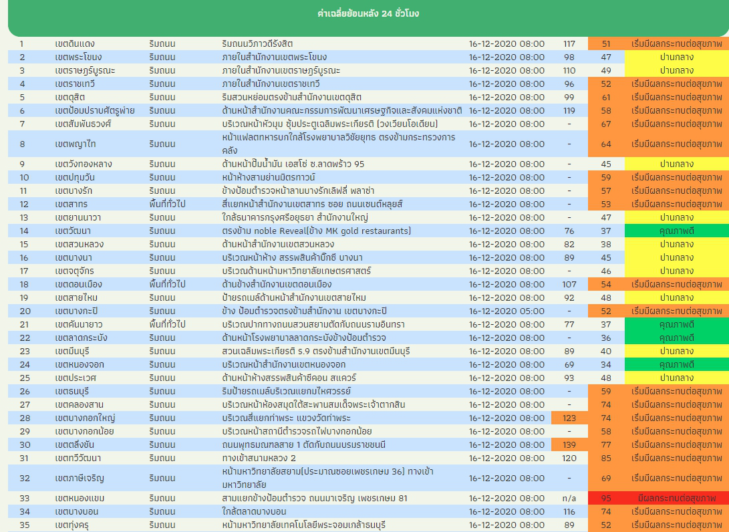Click the district cell "เขตภาษีเจริญ"
This screenshot has height=532, width=729.
[79, 479]
